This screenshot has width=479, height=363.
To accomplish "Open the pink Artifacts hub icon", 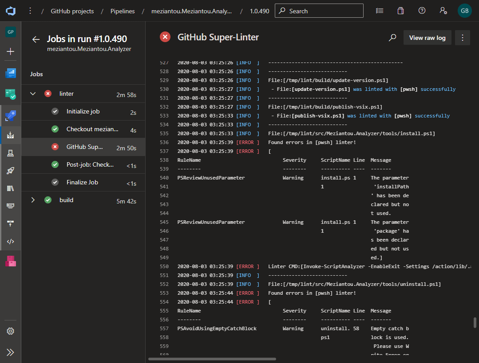I will click(x=11, y=262).
